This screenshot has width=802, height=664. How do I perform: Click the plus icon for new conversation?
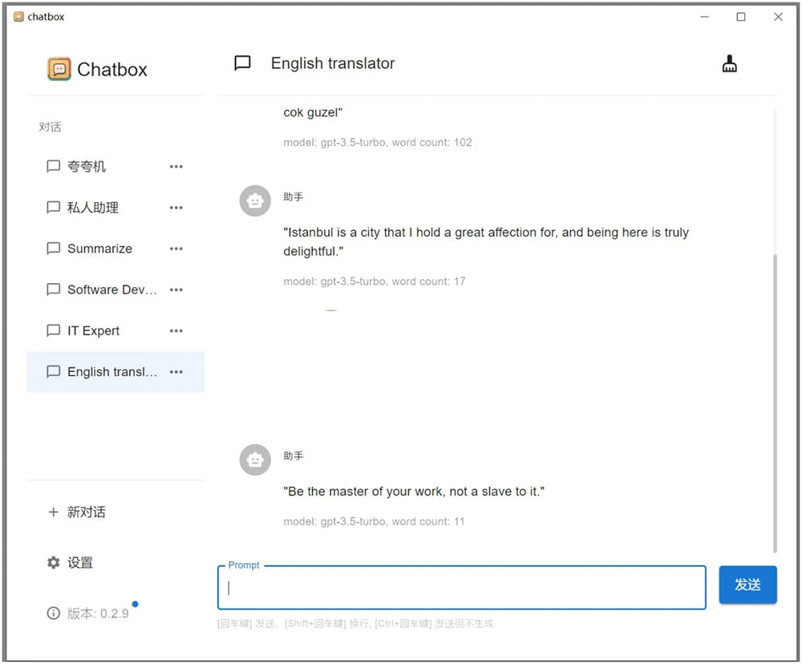pyautogui.click(x=54, y=512)
